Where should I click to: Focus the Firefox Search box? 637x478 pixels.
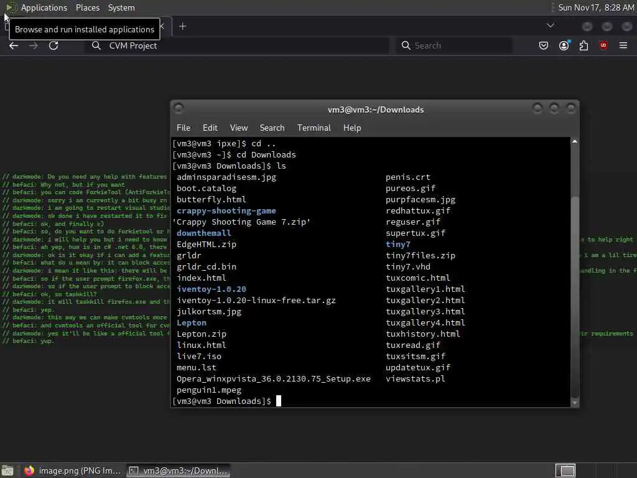point(454,45)
